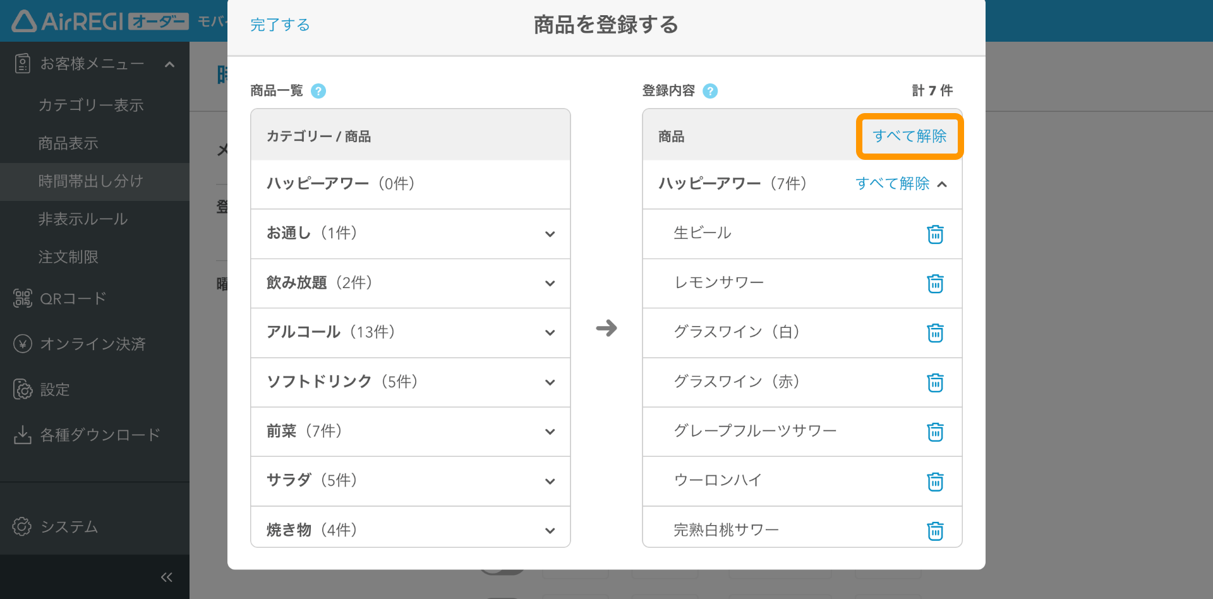Viewport: 1213px width, 599px height.
Task: Click 計 7 件 total count
Action: [x=932, y=90]
